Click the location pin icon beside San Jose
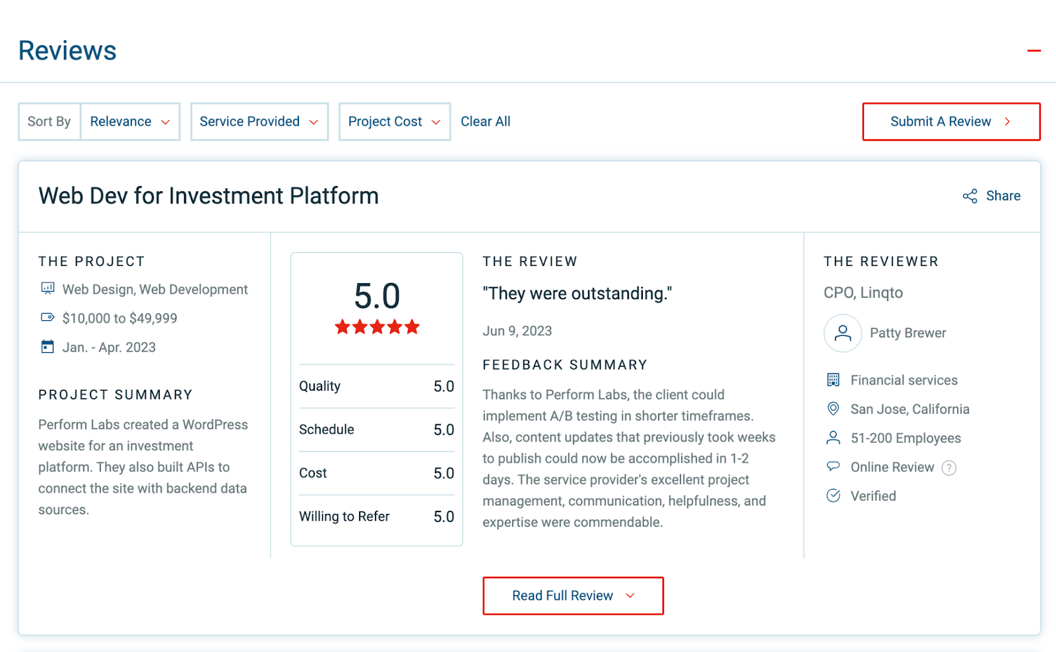Image resolution: width=1056 pixels, height=652 pixels. tap(834, 409)
